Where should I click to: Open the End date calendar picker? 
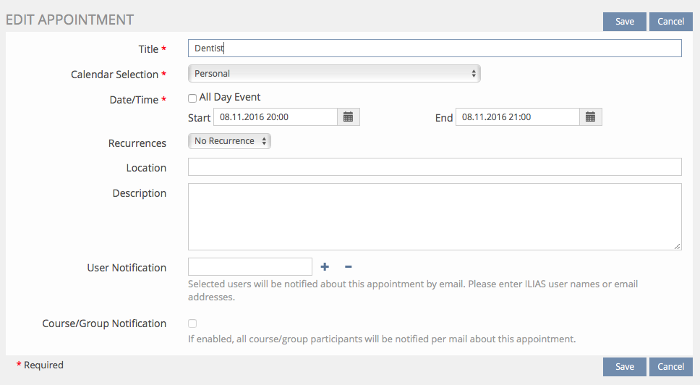(590, 117)
